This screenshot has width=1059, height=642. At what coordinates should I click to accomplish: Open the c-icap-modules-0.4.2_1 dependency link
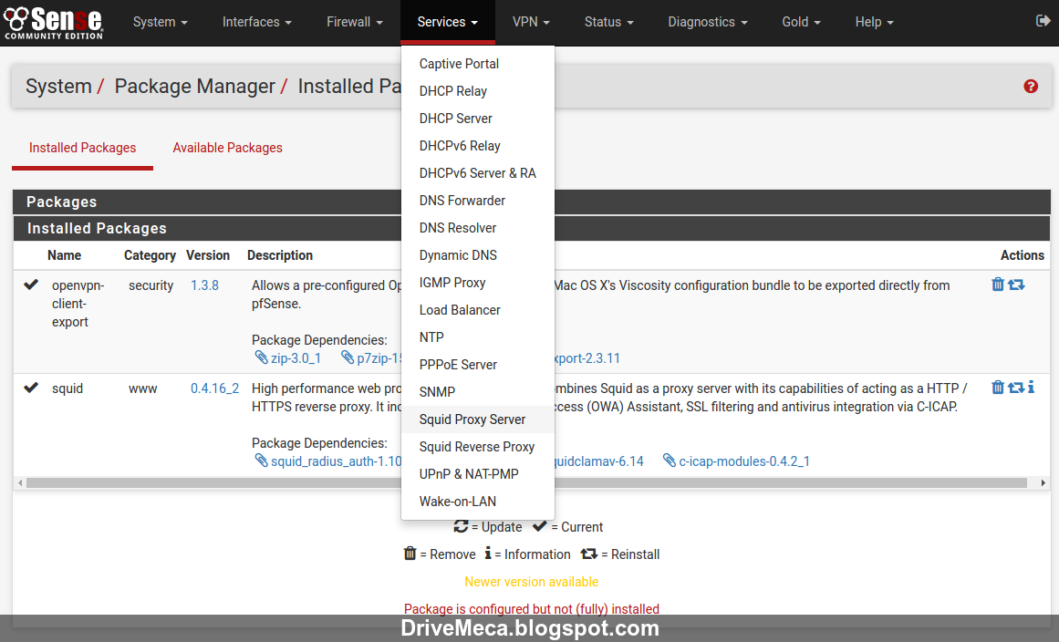click(744, 461)
